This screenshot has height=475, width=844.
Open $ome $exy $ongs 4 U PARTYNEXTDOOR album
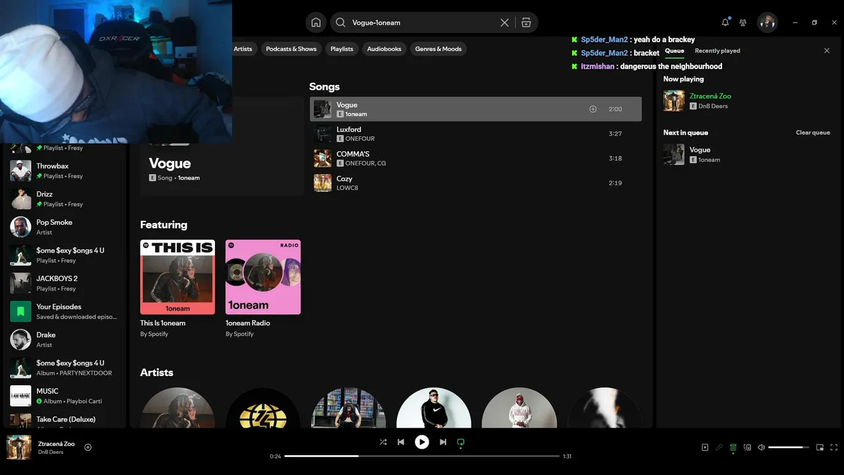tap(64, 367)
